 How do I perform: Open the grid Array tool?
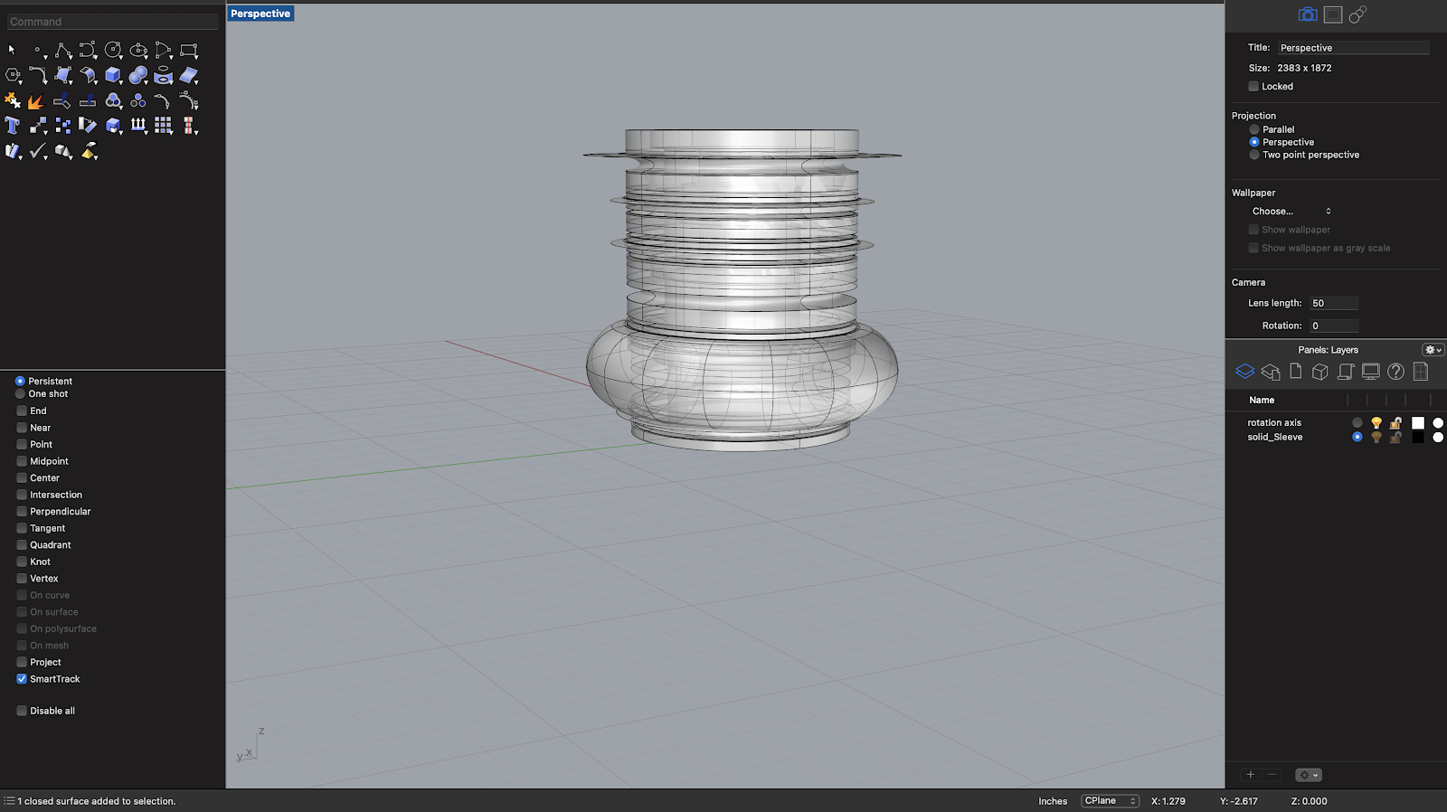[x=163, y=126]
